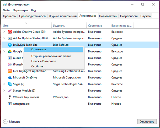This screenshot has width=160, height=128.
Task: Click Низкое impact in VMware Tray Process row
Action: pos(116,97)
